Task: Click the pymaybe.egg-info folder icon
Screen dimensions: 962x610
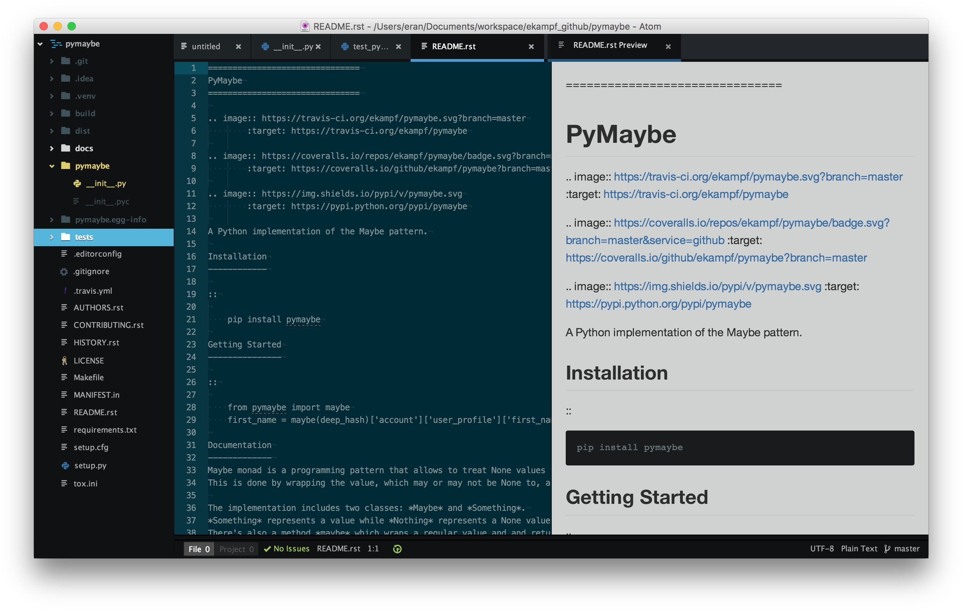Action: point(65,219)
